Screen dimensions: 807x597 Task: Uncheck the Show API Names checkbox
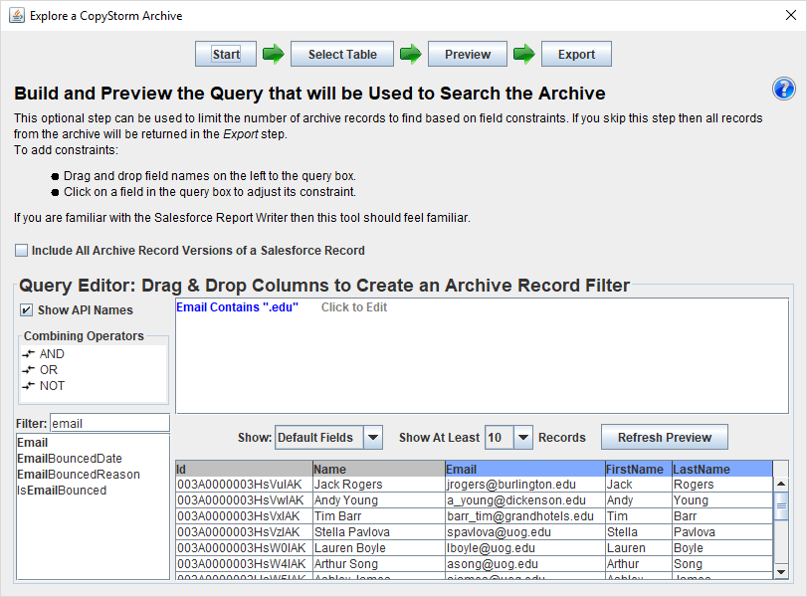click(x=26, y=310)
